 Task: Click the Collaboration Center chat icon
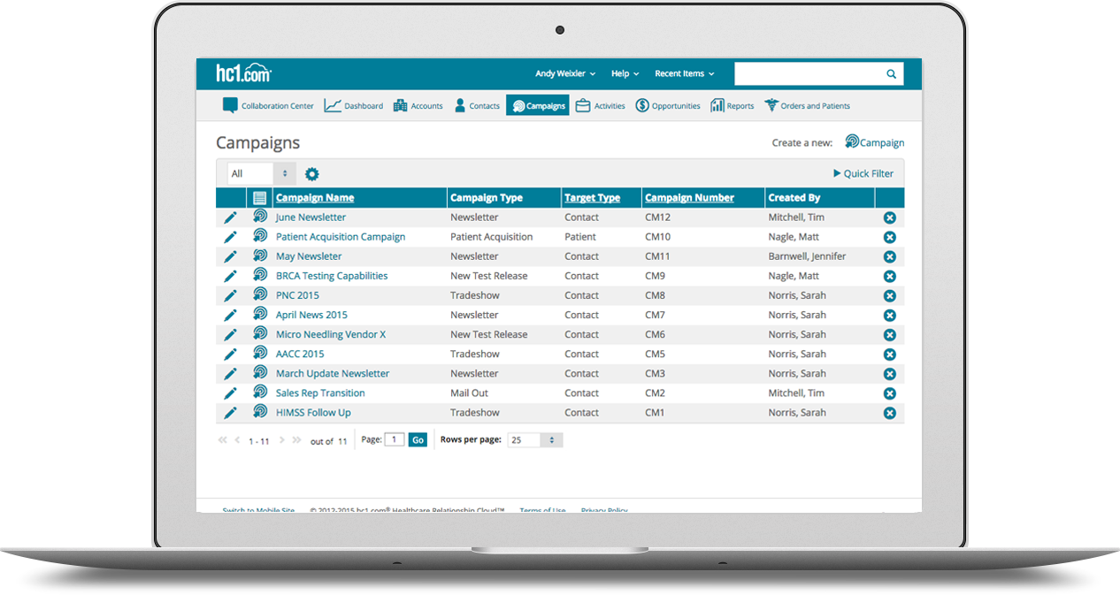(x=230, y=106)
